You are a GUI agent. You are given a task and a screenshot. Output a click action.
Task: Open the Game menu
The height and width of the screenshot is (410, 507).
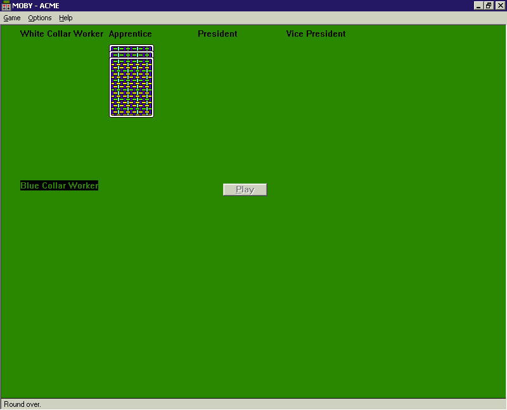point(12,18)
